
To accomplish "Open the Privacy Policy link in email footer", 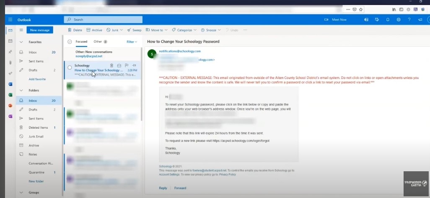I will (227, 175).
